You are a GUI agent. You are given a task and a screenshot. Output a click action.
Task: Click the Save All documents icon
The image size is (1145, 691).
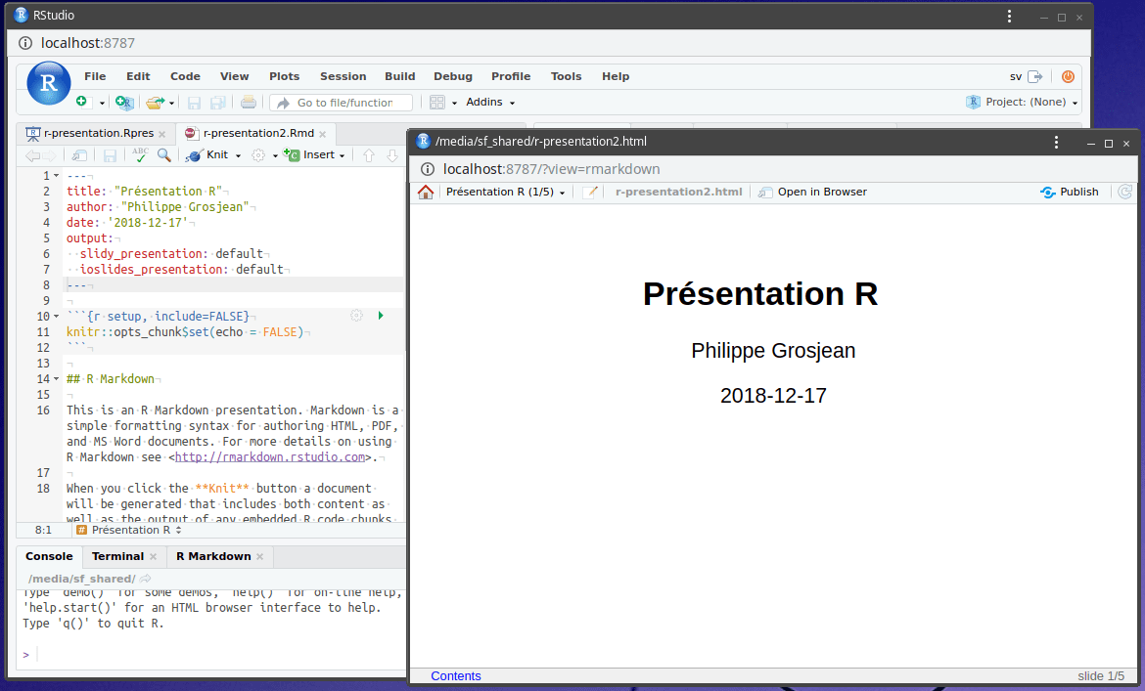(217, 103)
